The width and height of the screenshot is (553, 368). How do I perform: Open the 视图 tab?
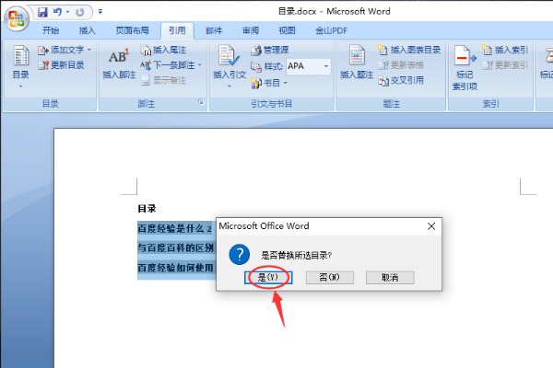(x=287, y=30)
